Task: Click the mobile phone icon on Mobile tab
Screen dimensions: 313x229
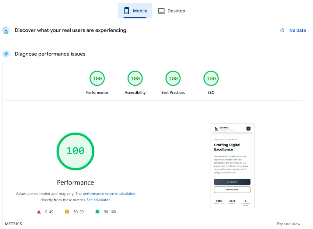Action: 126,11
